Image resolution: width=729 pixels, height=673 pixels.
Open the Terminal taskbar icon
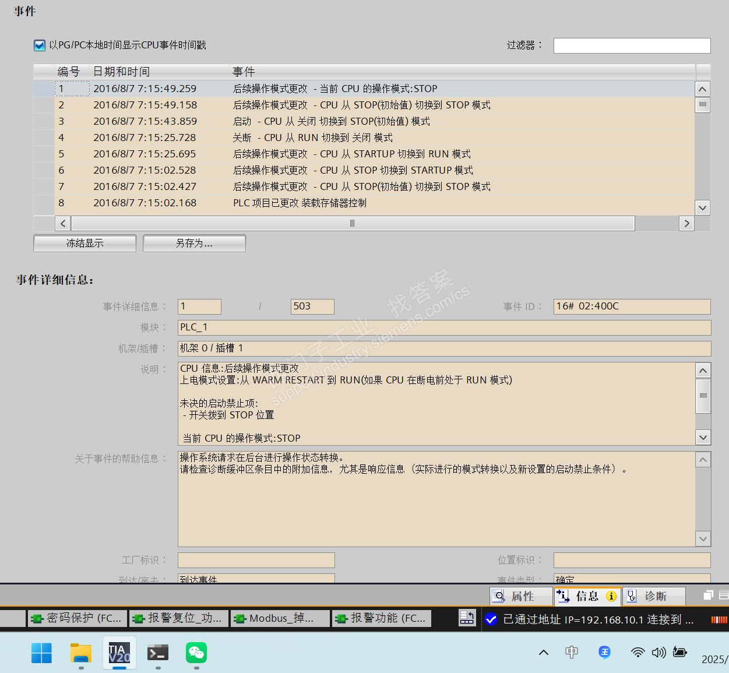tap(158, 653)
